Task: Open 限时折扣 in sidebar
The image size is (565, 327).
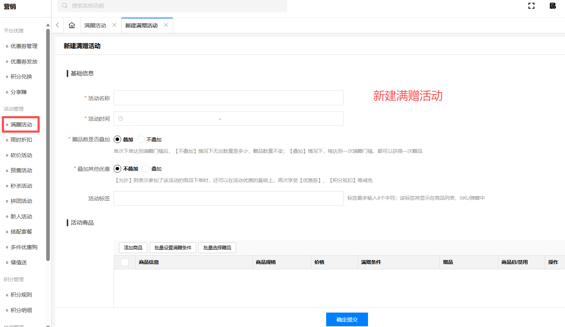Action: 21,140
